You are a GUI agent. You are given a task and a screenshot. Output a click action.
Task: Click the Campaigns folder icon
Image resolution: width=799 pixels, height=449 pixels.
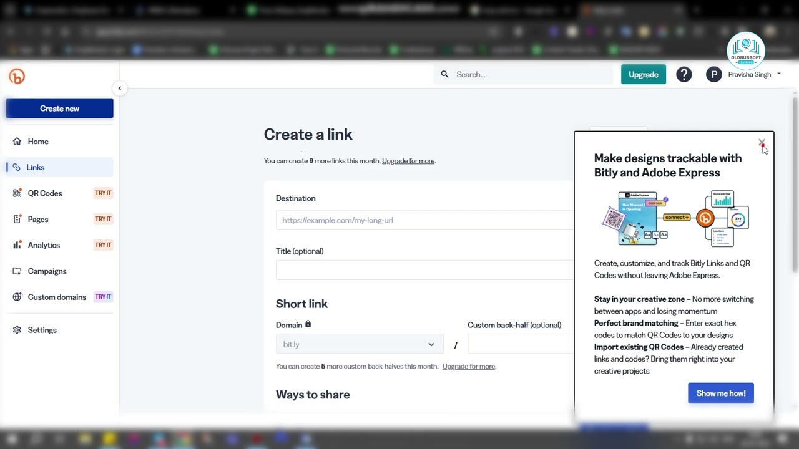[17, 271]
